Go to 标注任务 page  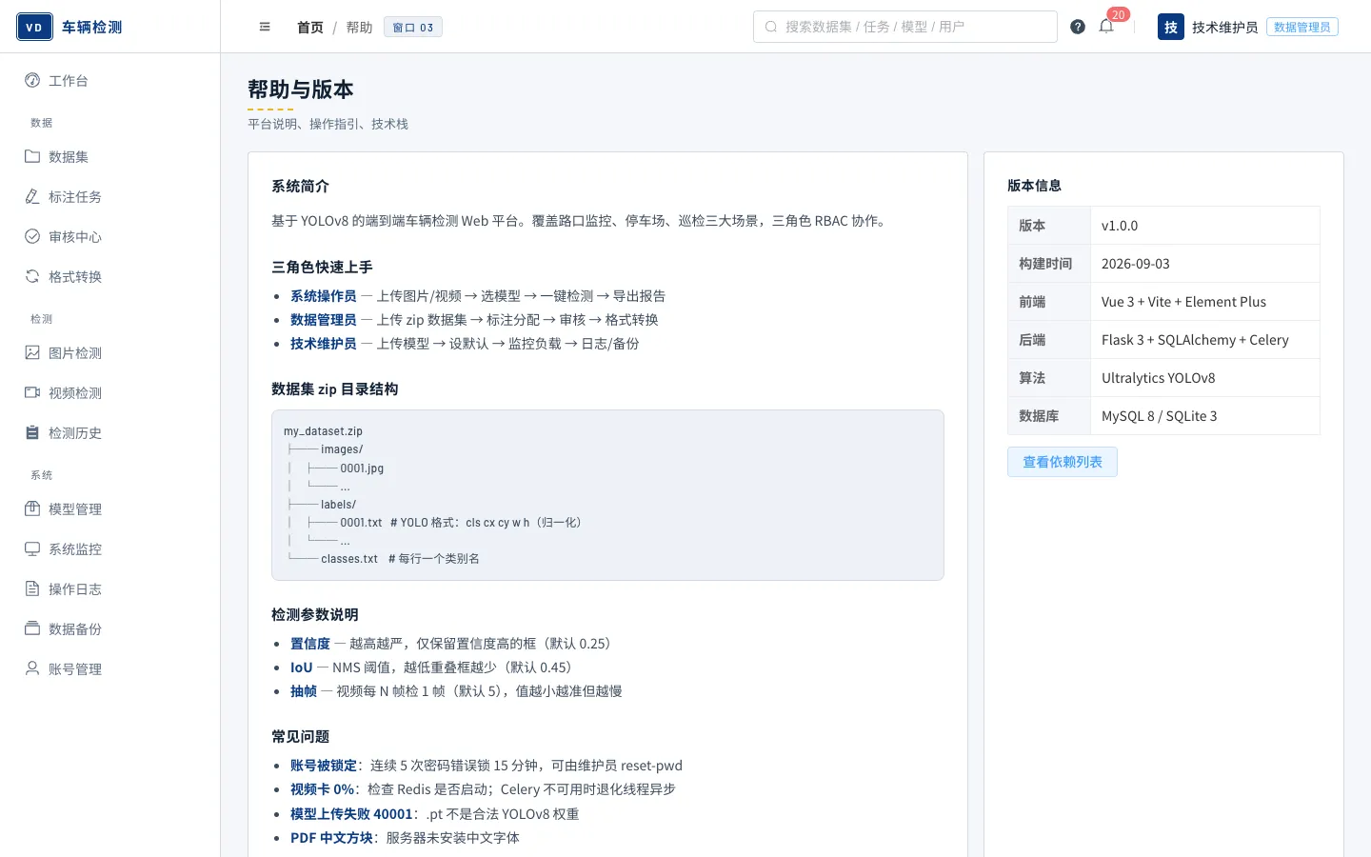click(x=109, y=197)
